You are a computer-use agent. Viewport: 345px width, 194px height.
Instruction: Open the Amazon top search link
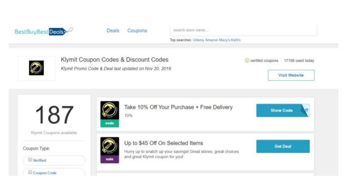tap(212, 40)
